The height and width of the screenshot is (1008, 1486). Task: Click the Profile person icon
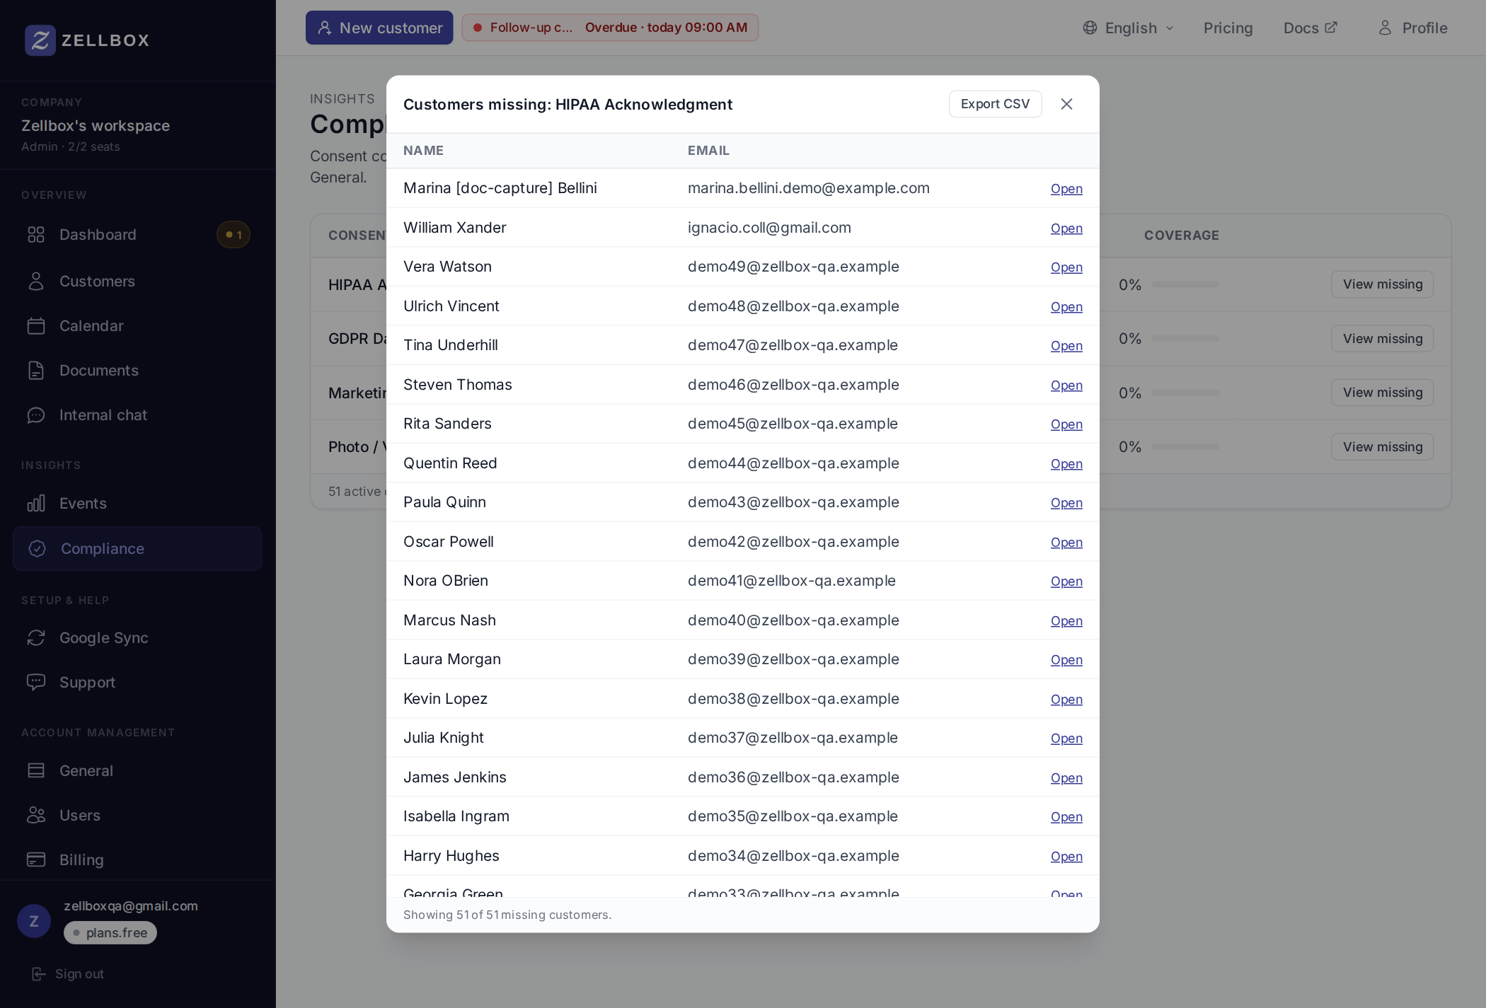click(x=1386, y=28)
